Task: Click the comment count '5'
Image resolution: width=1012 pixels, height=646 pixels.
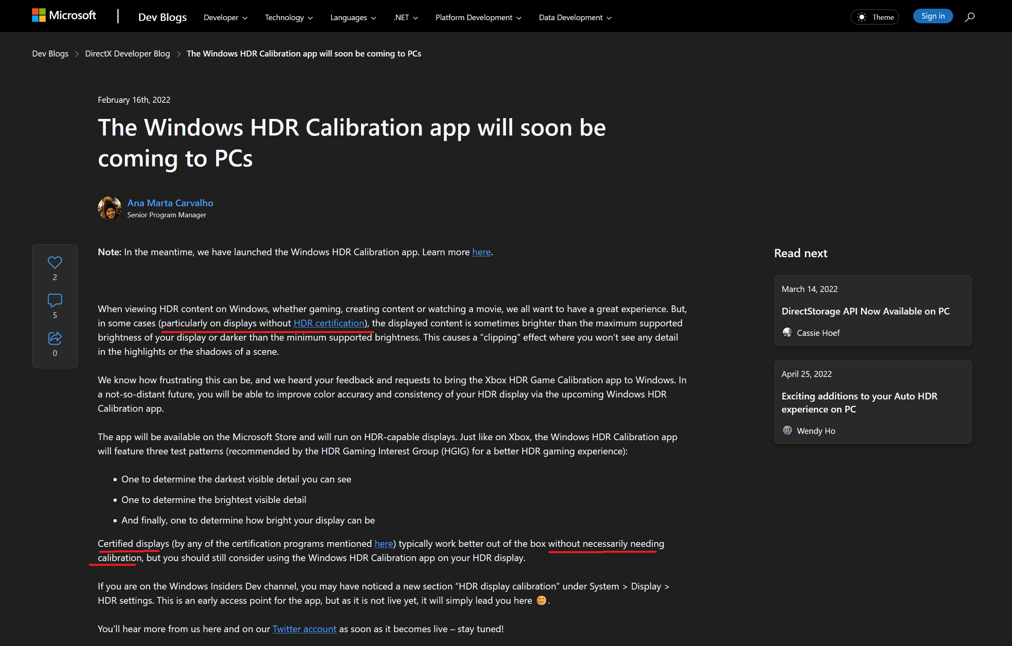Action: click(55, 315)
